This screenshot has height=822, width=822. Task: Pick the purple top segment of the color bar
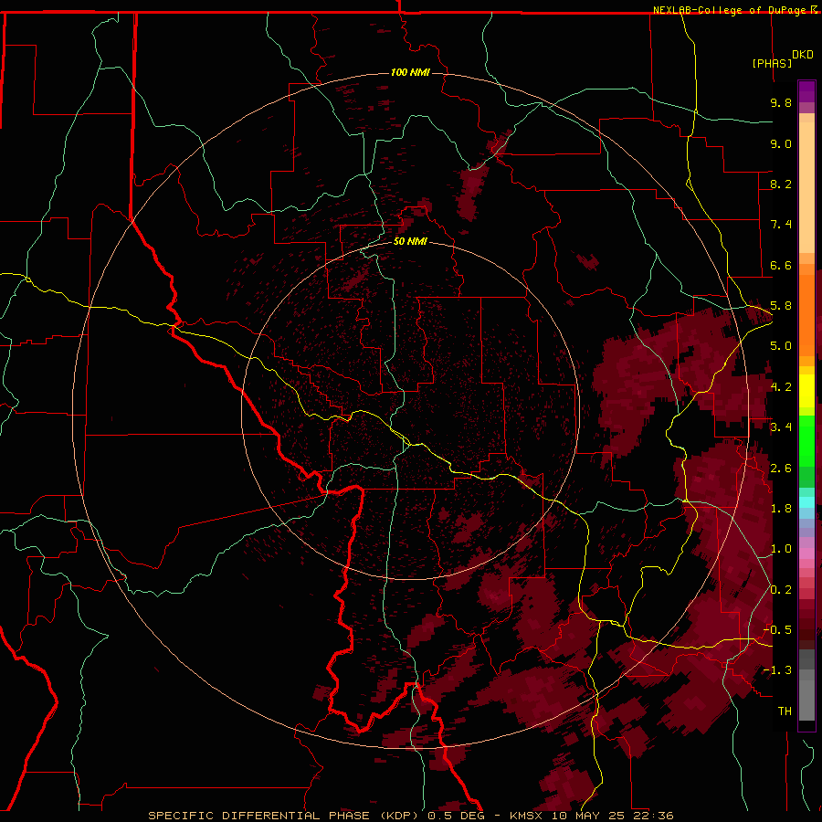tap(806, 91)
